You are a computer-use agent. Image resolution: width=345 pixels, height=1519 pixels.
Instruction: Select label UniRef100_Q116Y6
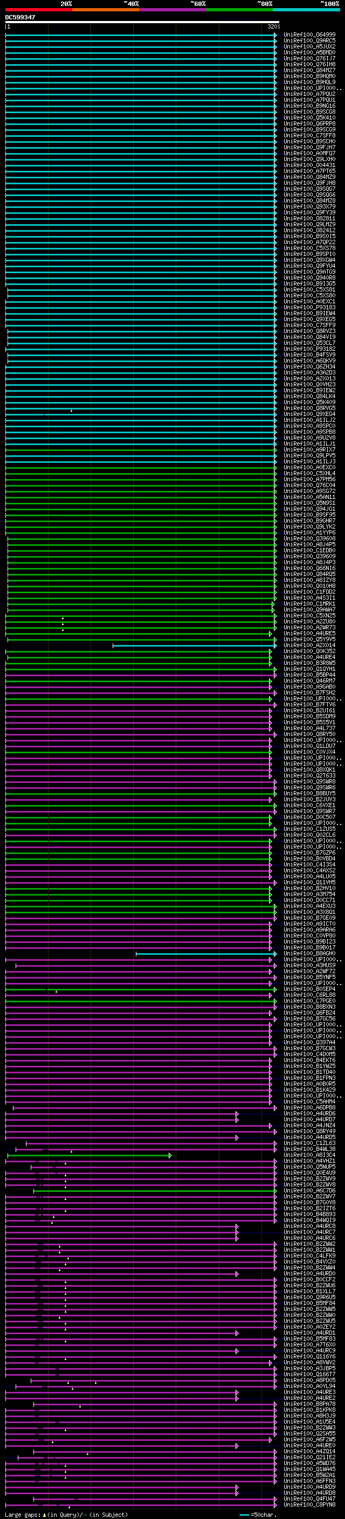[x=309, y=1357]
